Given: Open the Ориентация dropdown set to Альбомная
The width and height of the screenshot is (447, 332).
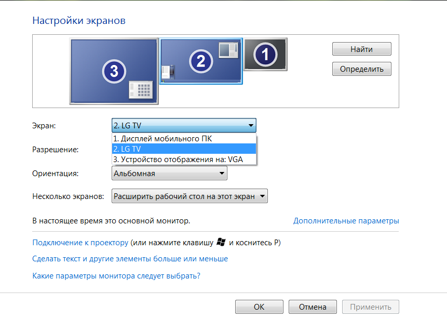Looking at the screenshot, I should coord(169,174).
